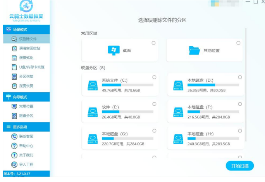
Task: Open 磁盘分区 under wizard mode
Action: (26, 116)
